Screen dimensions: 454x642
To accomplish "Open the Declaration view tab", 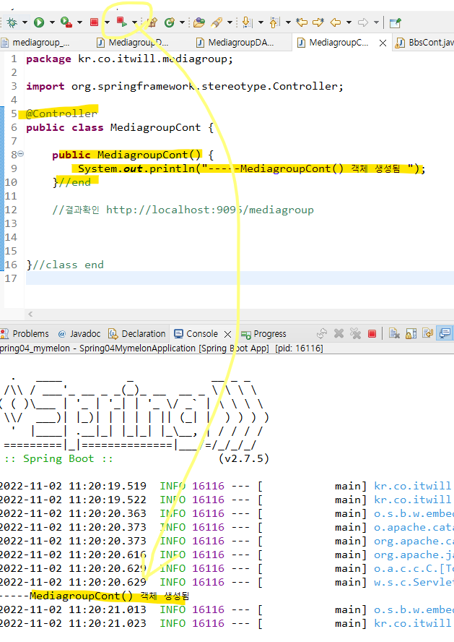I will tap(137, 334).
